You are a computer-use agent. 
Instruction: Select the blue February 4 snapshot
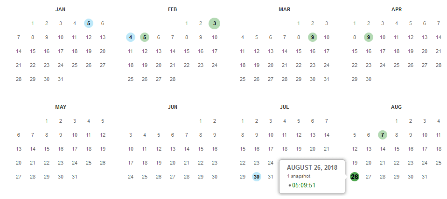[131, 37]
